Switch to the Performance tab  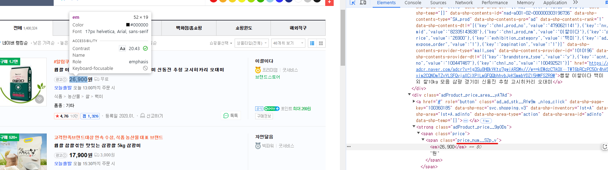click(495, 3)
